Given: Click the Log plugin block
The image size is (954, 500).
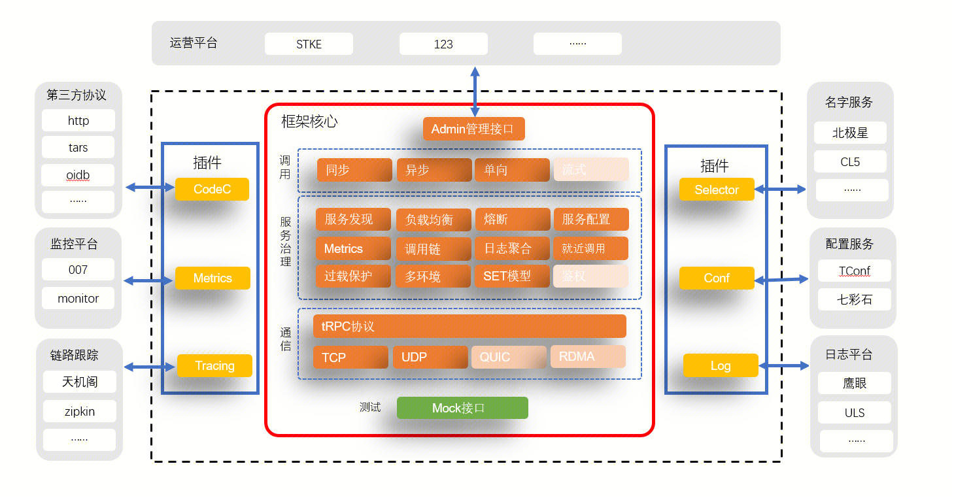Looking at the screenshot, I should 720,365.
